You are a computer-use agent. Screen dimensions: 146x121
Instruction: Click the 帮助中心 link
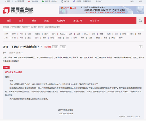pos(99,1)
